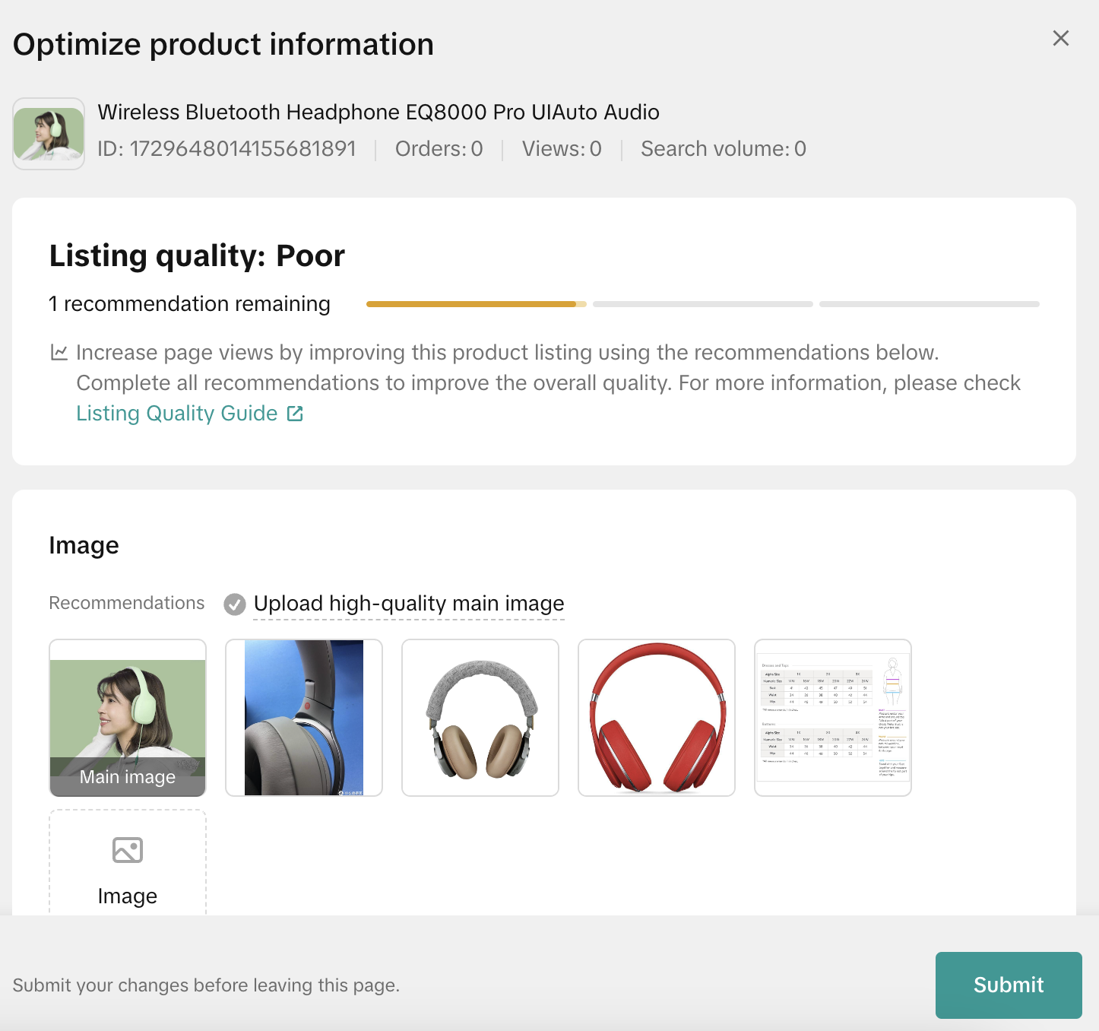Click the filled orange progress bar segment
Image resolution: width=1099 pixels, height=1031 pixels.
tap(471, 304)
